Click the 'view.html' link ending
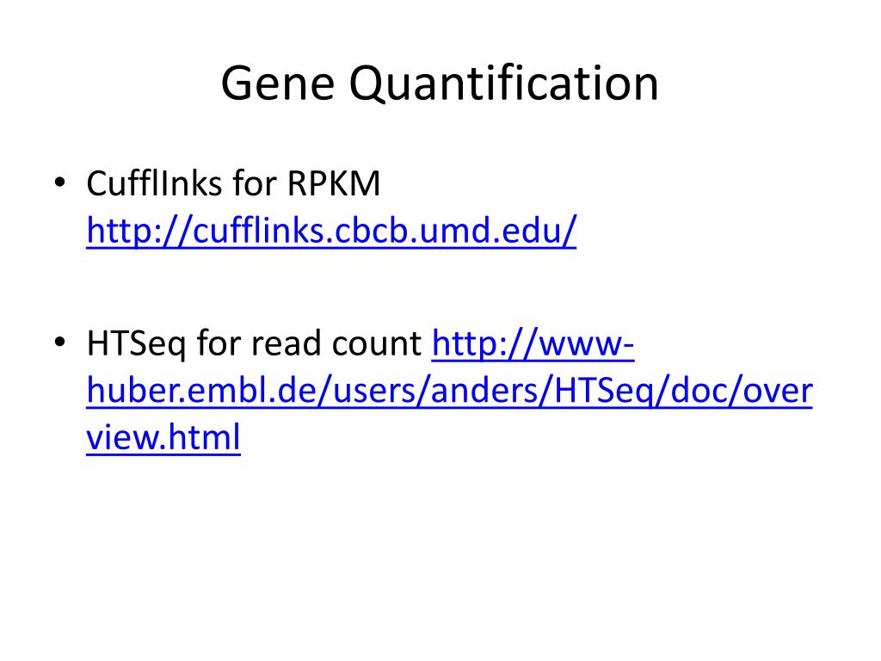This screenshot has width=881, height=661. [163, 436]
